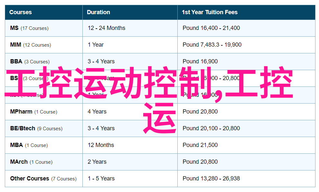The width and height of the screenshot is (319, 192).
Task: Select the MIM courses entry
Action: 31,45
